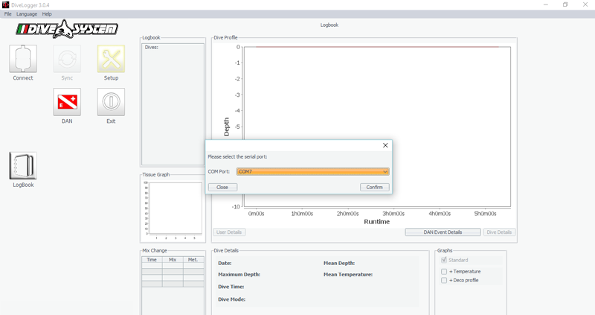Restore down the DiveLogger window
The height and width of the screenshot is (315, 595).
[x=565, y=5]
